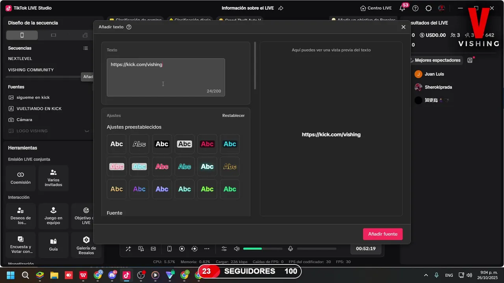Choose the hollow outlined white Abc preset
504x283 pixels.
(x=139, y=144)
